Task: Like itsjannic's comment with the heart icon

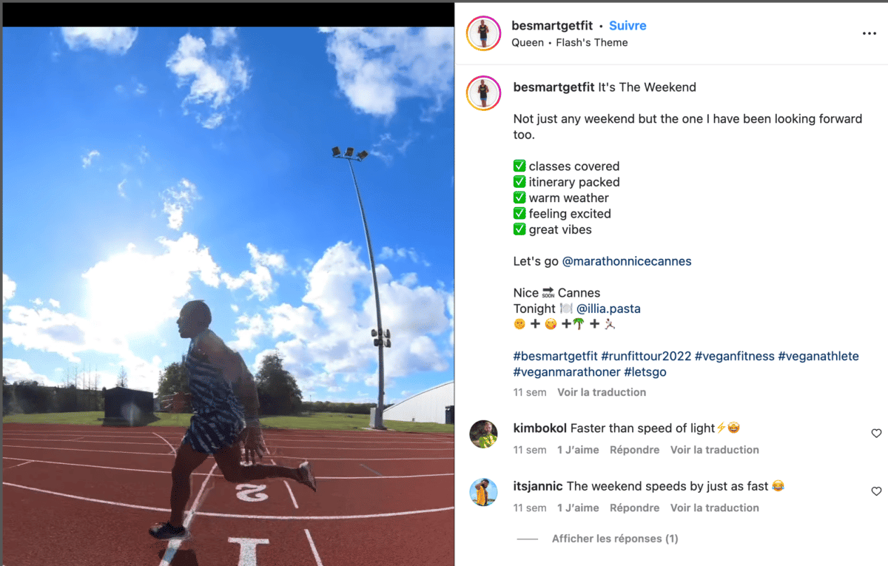Action: point(876,491)
